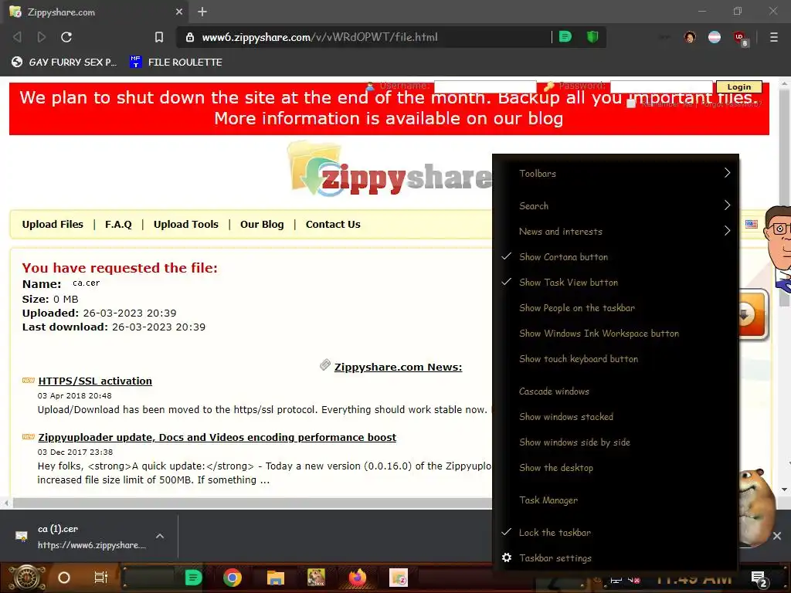
Task: Open the browser hamburger menu
Action: point(773,37)
